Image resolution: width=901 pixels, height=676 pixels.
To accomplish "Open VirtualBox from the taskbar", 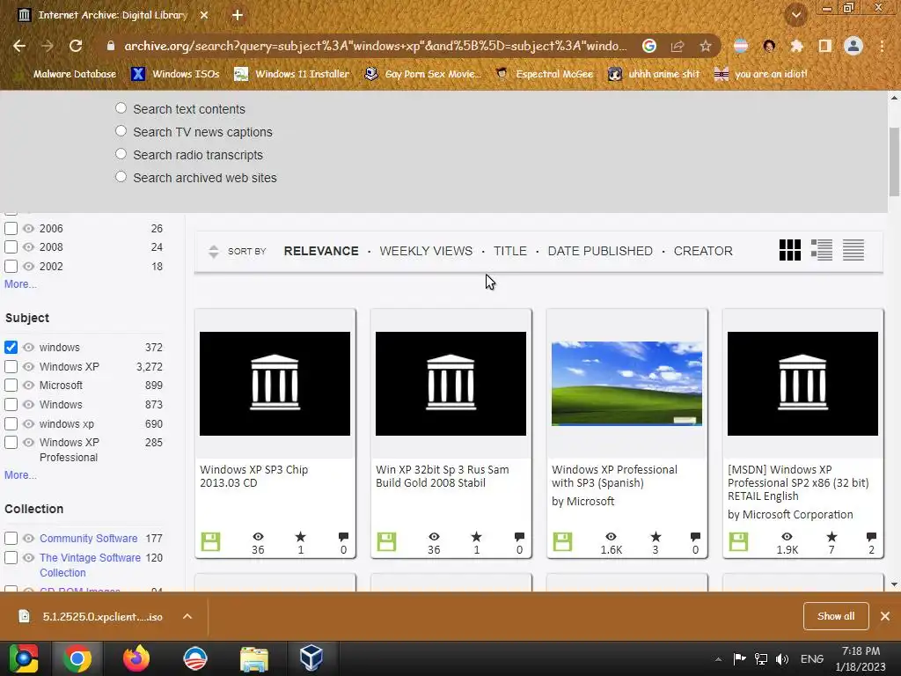I will tap(311, 658).
